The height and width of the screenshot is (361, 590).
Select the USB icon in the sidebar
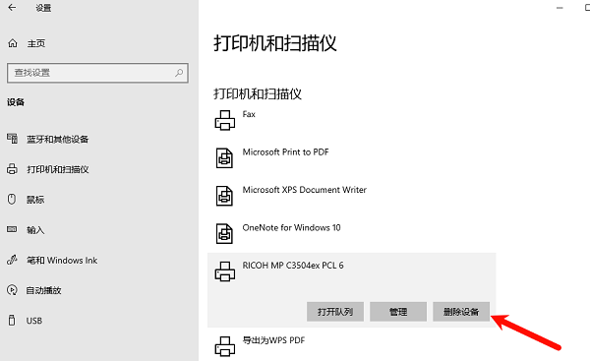[12, 321]
